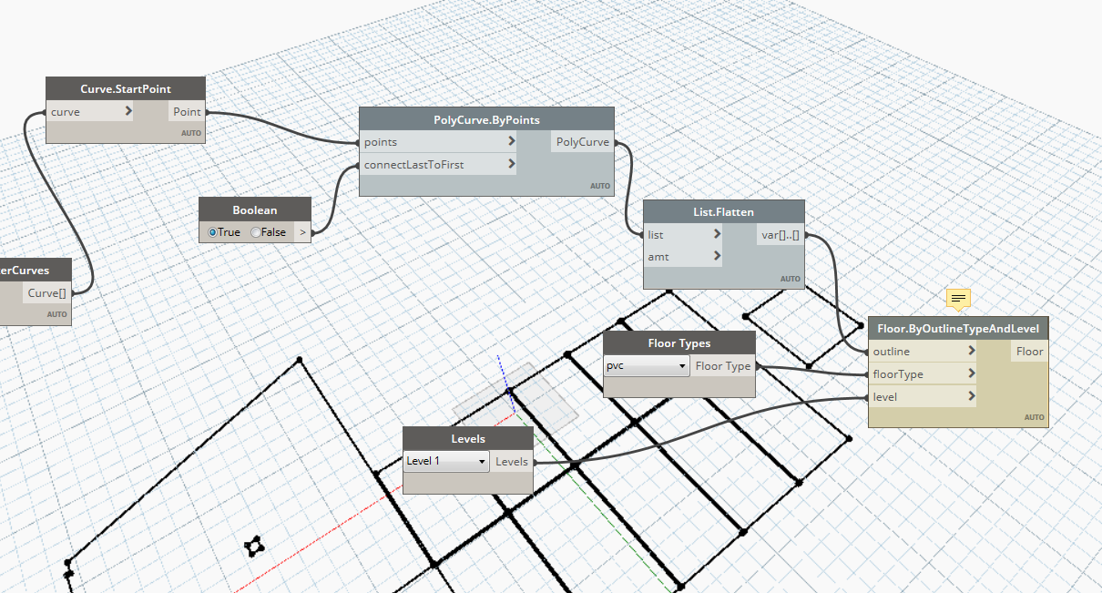Click the Curve[] output port
The height and width of the screenshot is (593, 1102).
click(x=46, y=292)
